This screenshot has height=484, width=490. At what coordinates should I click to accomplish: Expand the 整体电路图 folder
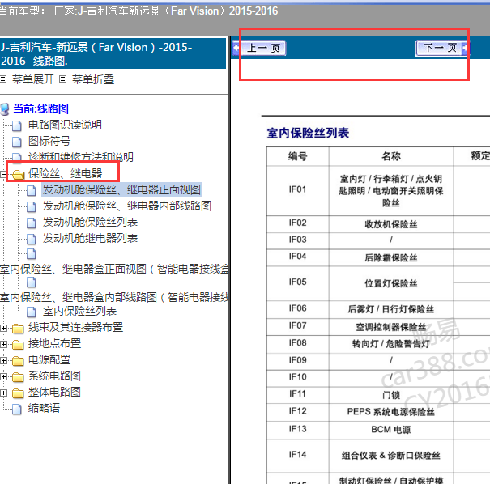[x=3, y=393]
